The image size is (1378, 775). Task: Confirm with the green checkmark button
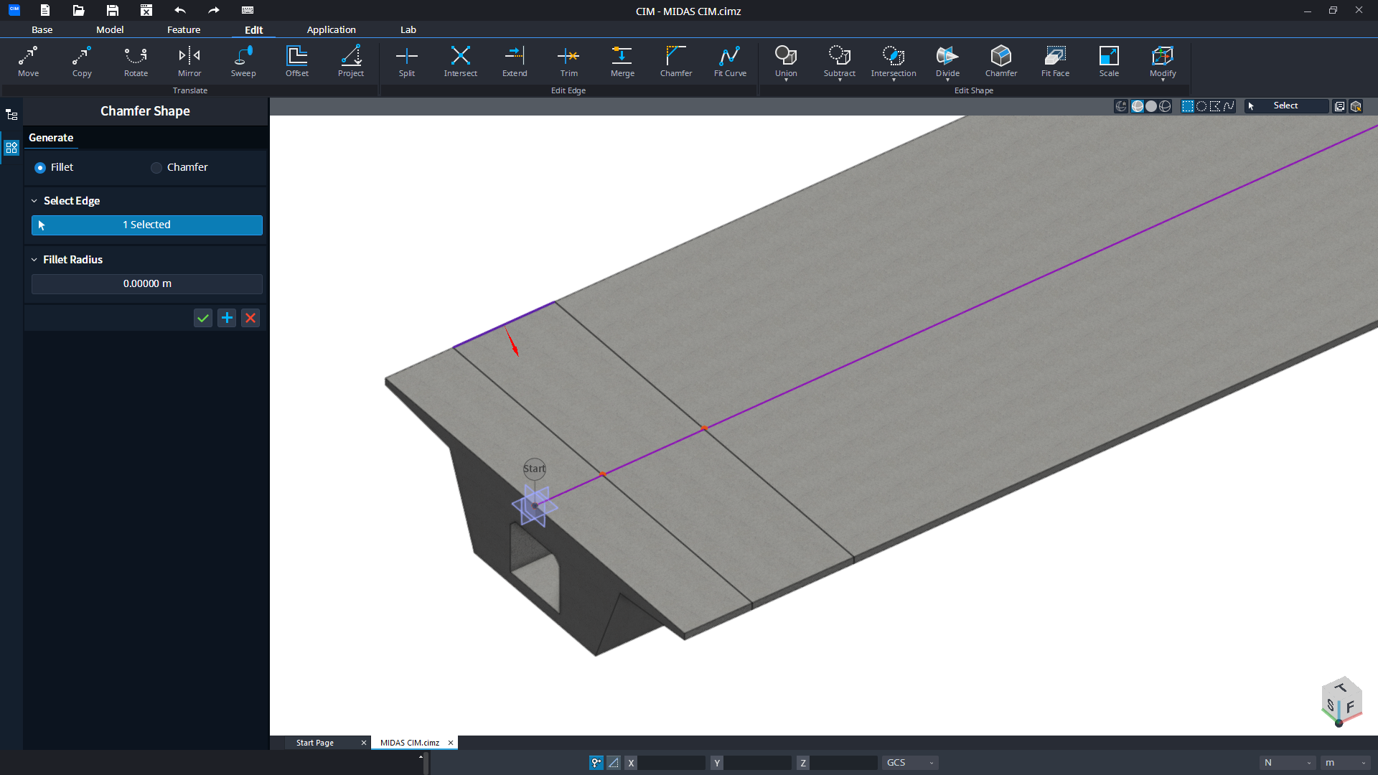203,318
